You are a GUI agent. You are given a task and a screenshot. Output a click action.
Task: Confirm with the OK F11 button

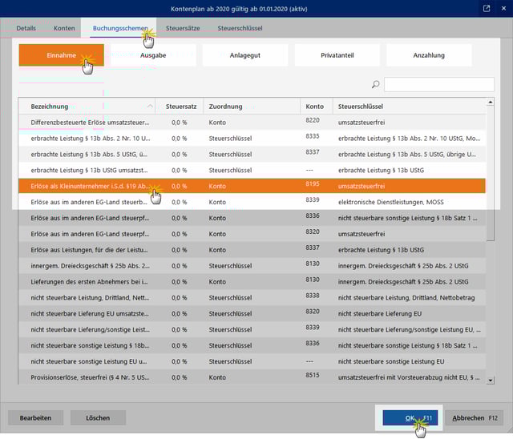point(410,418)
